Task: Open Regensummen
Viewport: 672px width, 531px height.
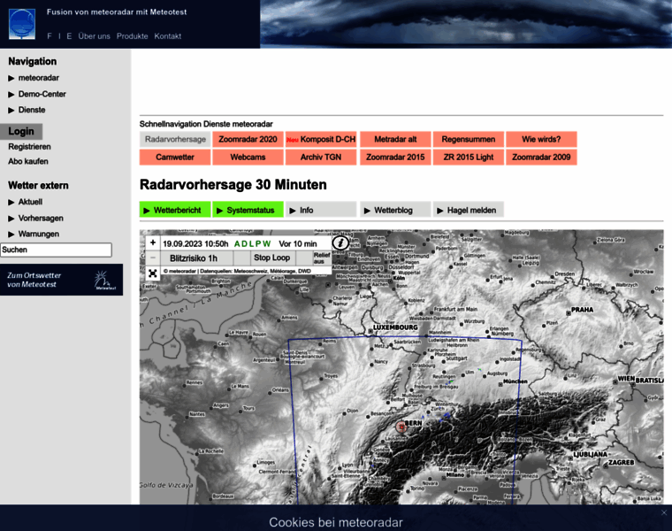Action: (x=469, y=140)
